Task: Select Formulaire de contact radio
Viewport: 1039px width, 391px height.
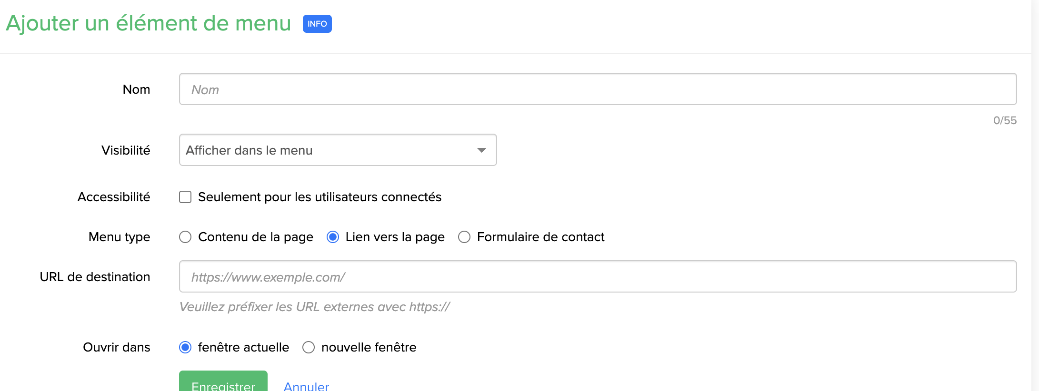Action: point(464,237)
